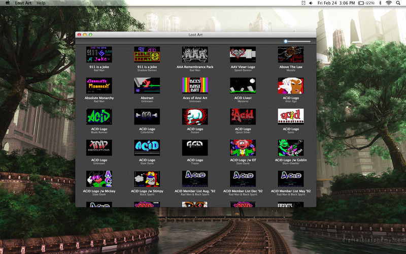
Task: Select the AAA Remembrance Pack thumbnail
Action: coord(195,55)
